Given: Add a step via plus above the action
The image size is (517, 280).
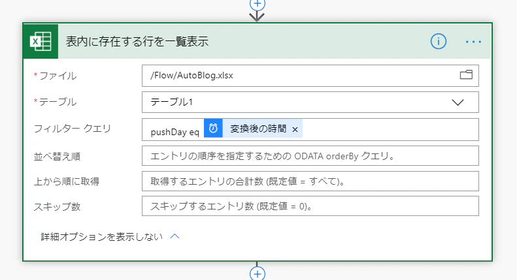Looking at the screenshot, I should point(257,5).
